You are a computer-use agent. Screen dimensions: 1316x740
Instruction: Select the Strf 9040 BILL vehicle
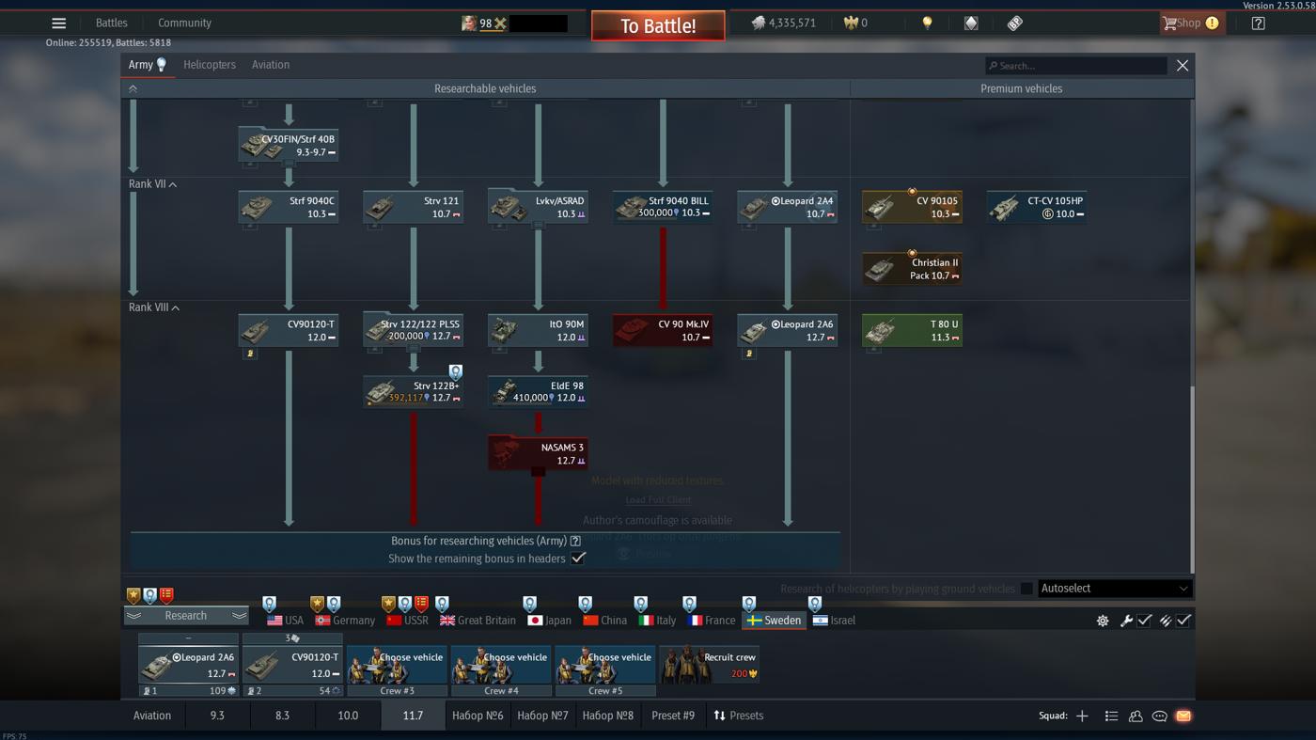663,207
